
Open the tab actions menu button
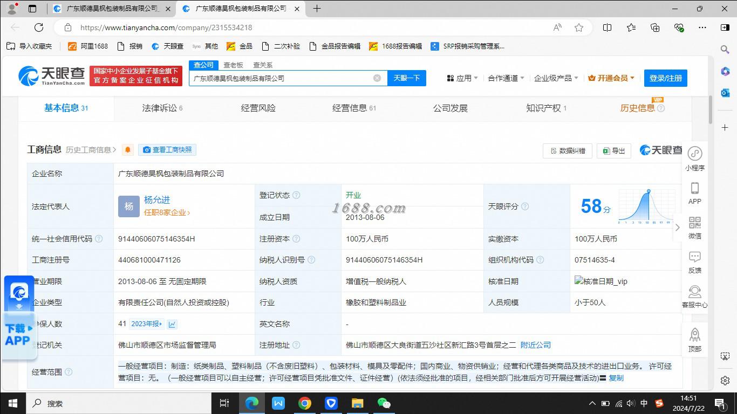click(x=32, y=9)
